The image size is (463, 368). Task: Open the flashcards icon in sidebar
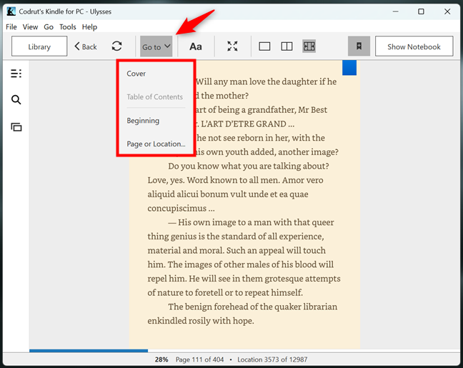(x=16, y=127)
